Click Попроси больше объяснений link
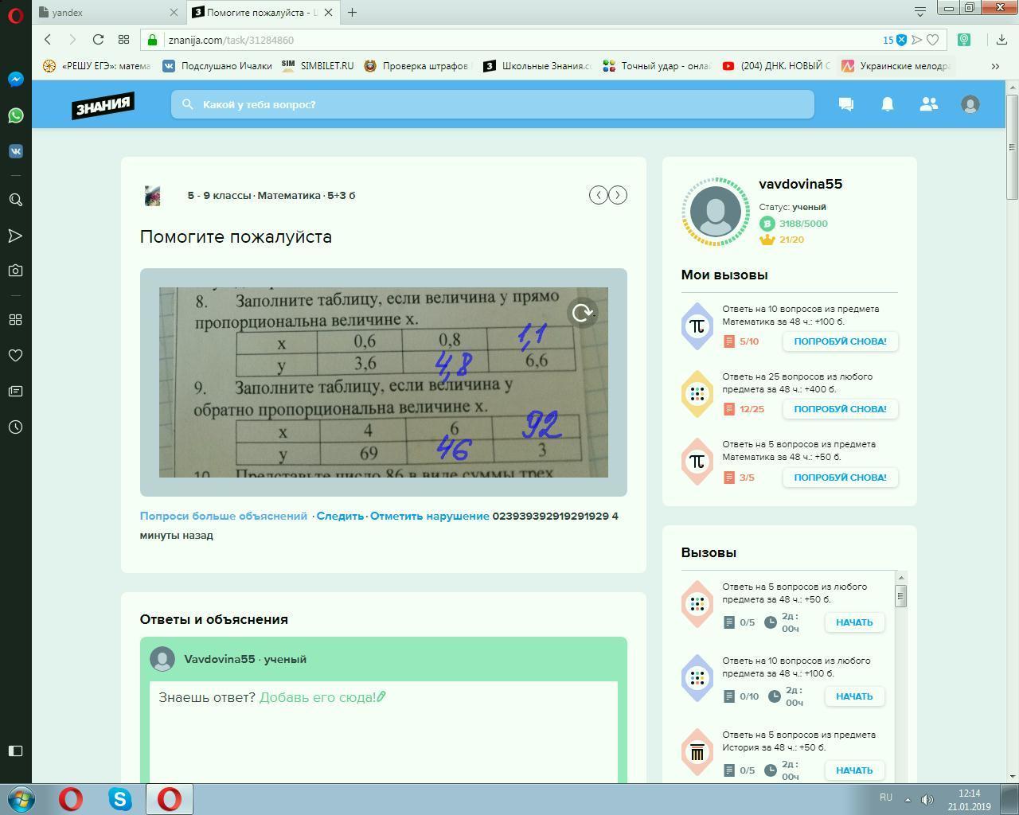Image resolution: width=1019 pixels, height=815 pixels. tap(224, 516)
